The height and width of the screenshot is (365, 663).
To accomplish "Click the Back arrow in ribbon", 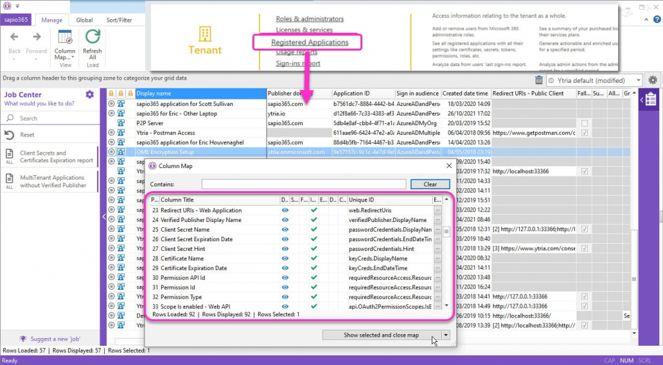I will tap(14, 37).
